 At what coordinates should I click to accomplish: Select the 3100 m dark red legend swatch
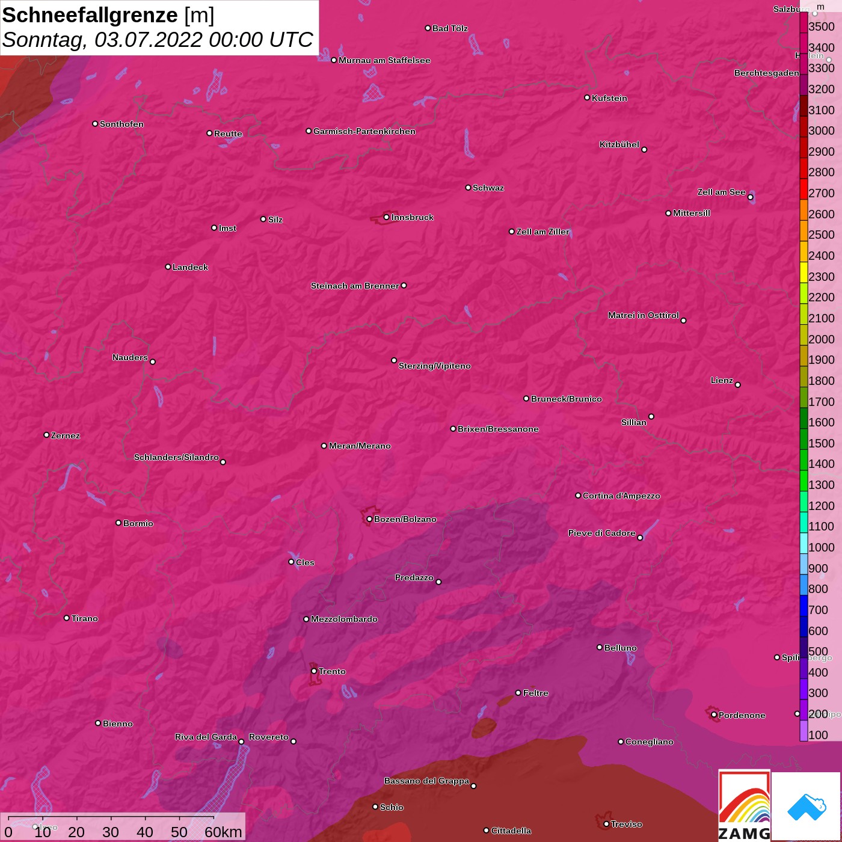click(x=804, y=106)
